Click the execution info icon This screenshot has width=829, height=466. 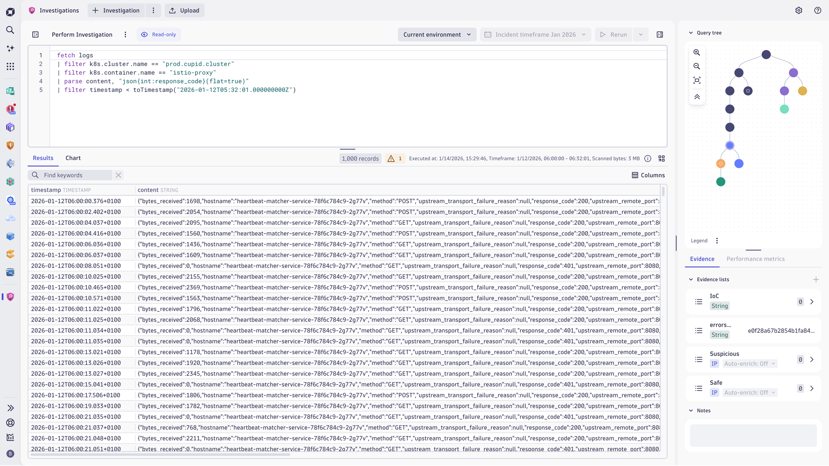648,158
